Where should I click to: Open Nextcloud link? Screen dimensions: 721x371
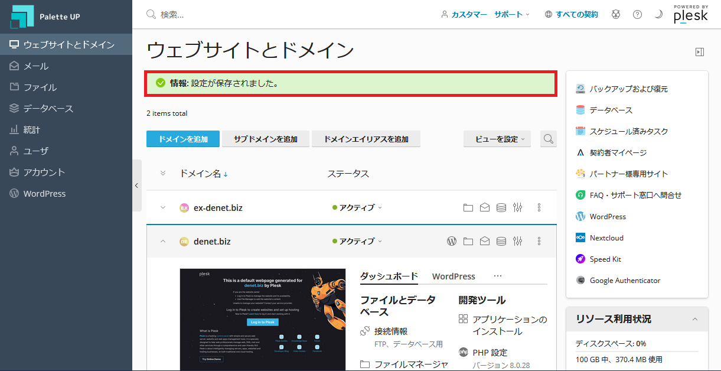coord(599,237)
